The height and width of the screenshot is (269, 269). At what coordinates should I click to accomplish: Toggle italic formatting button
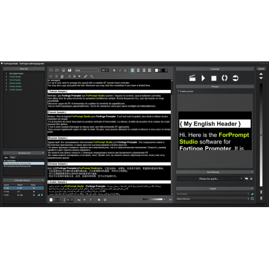point(120,70)
